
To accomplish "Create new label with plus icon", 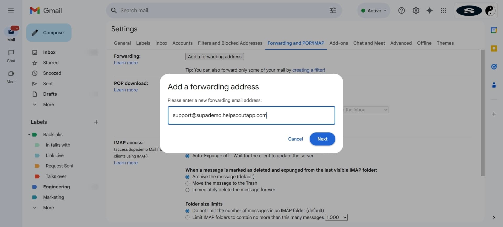I will pyautogui.click(x=96, y=122).
